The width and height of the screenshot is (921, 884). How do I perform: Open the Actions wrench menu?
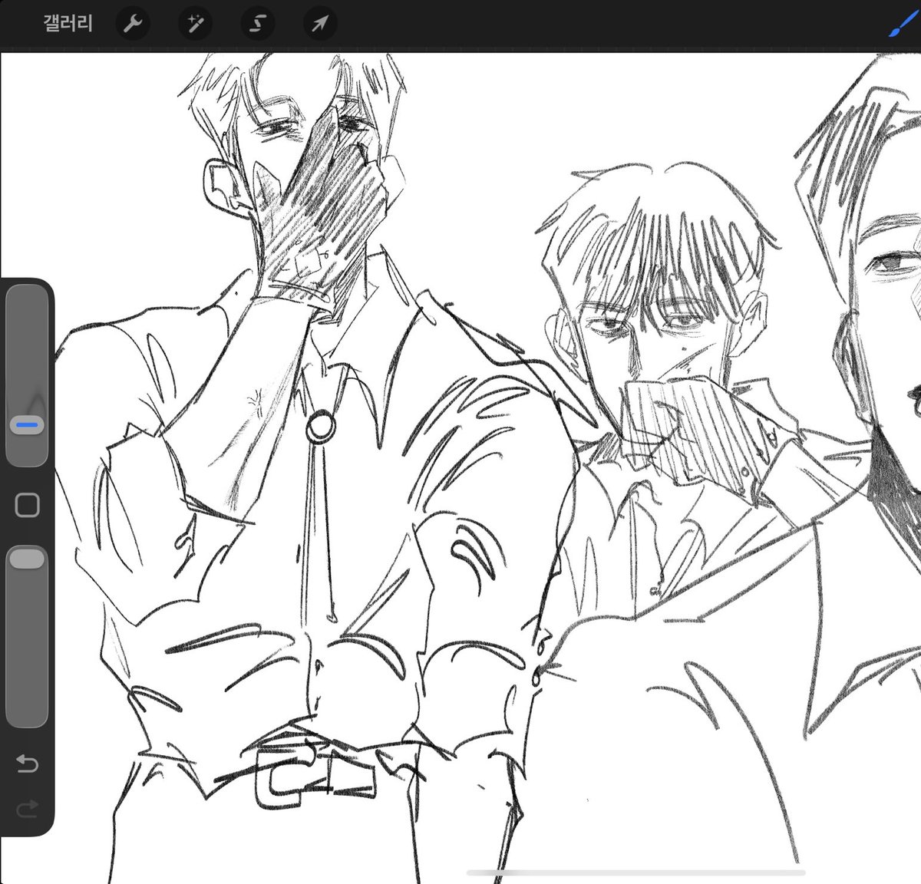133,25
